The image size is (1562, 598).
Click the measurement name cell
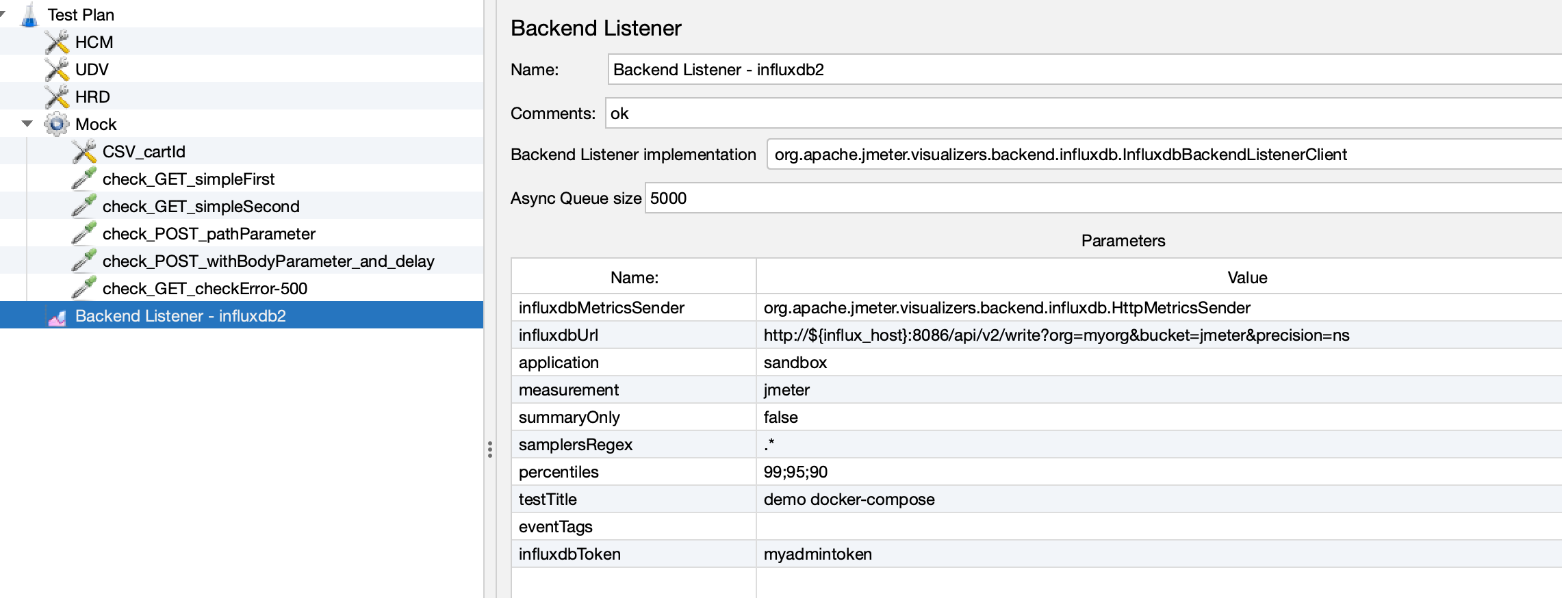coord(634,390)
